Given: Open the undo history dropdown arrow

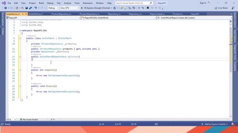Looking at the screenshot, I should [39, 8].
